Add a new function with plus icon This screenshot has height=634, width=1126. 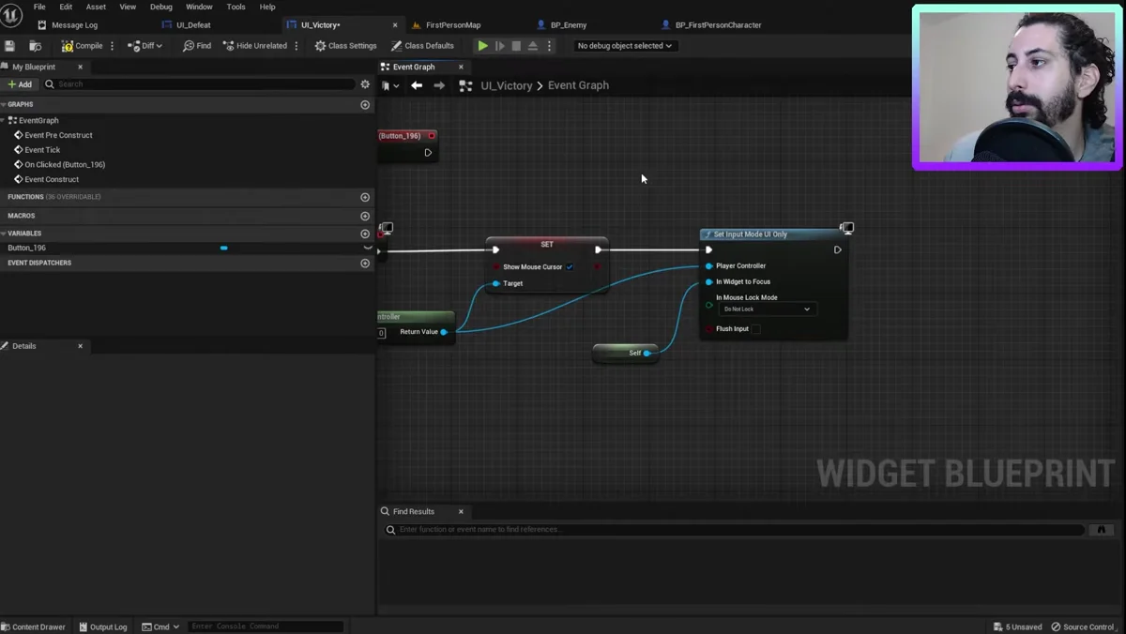[x=365, y=198]
